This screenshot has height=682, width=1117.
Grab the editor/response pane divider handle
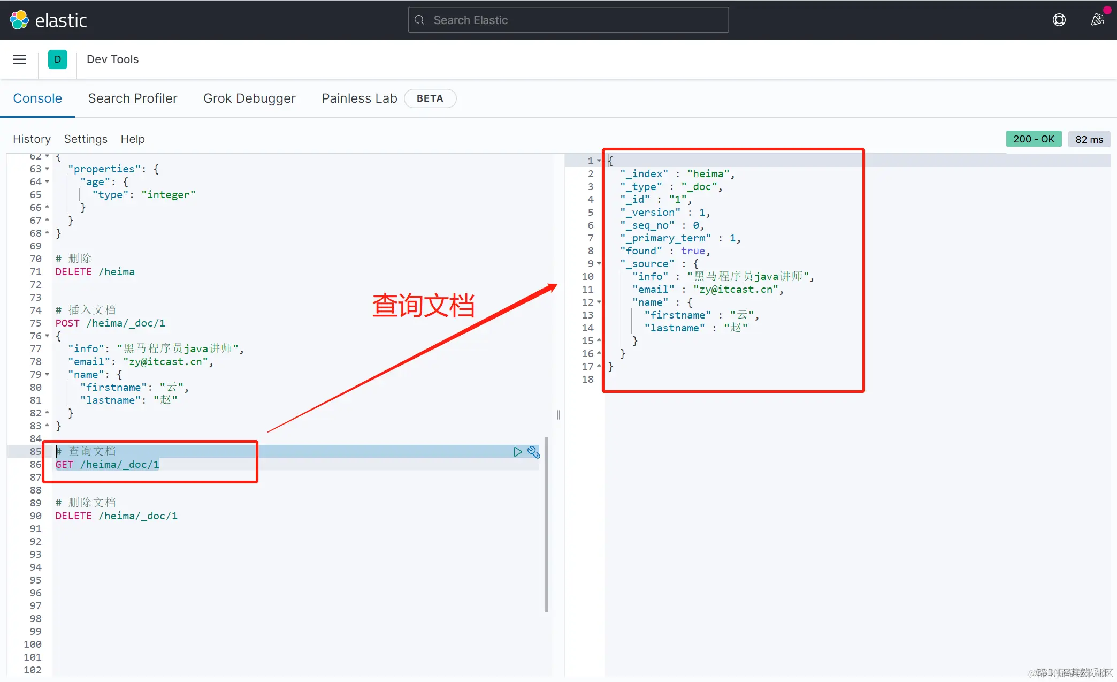558,415
